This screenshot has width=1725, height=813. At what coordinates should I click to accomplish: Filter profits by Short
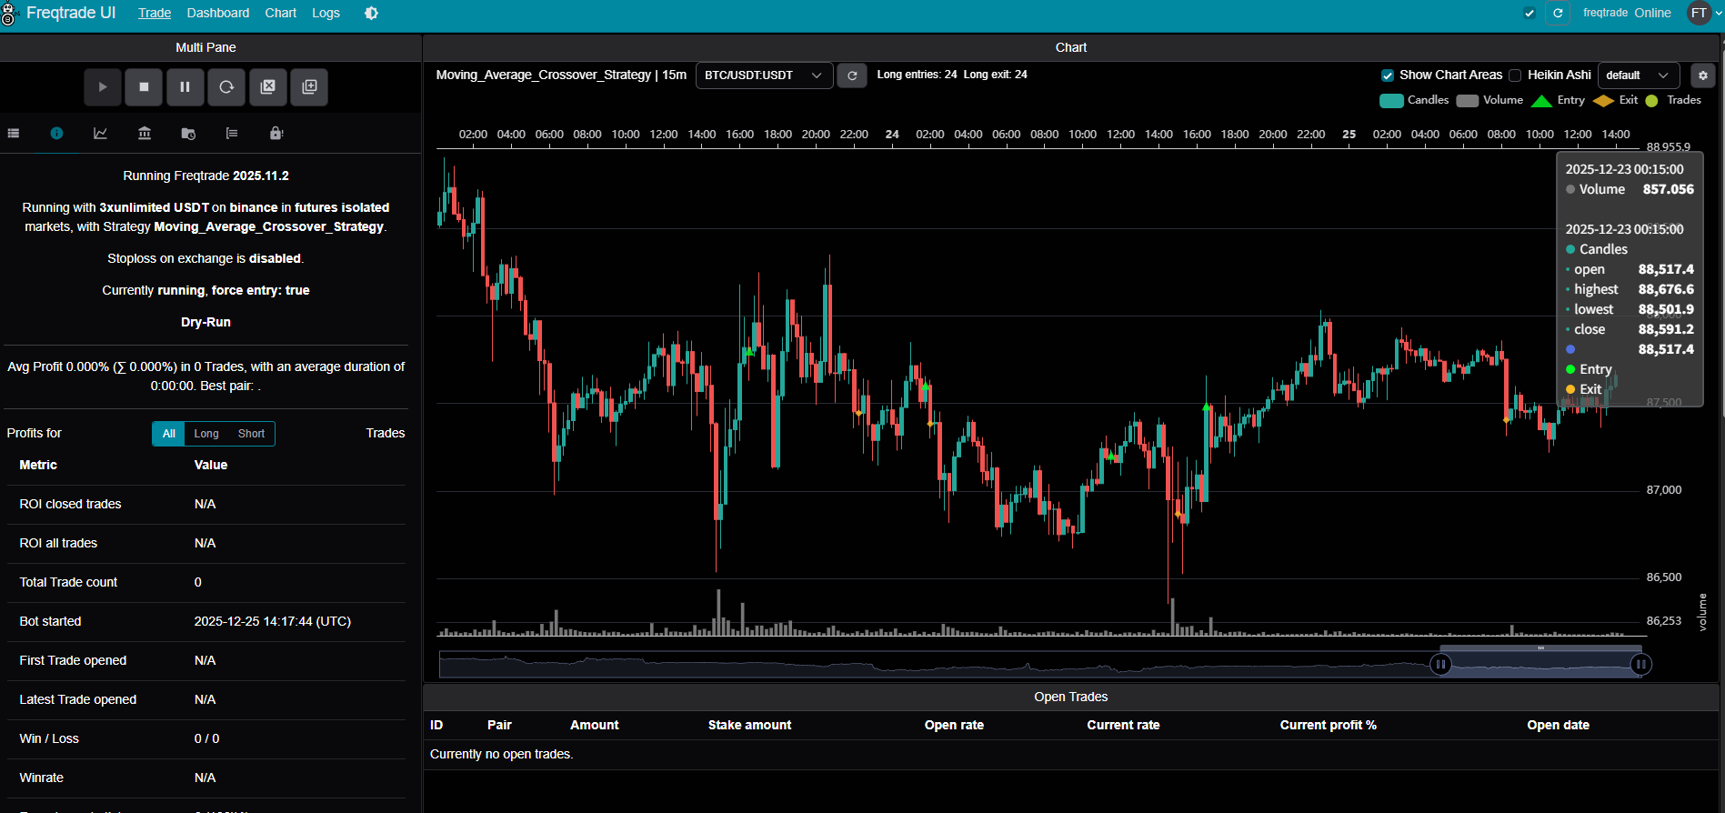click(x=251, y=434)
